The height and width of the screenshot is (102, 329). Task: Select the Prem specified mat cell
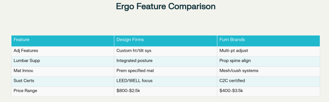click(x=166, y=71)
